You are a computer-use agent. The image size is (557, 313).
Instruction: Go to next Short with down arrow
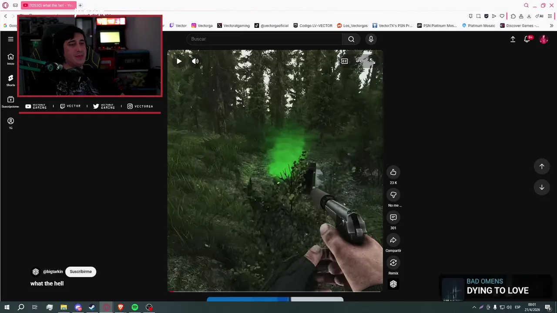point(542,187)
